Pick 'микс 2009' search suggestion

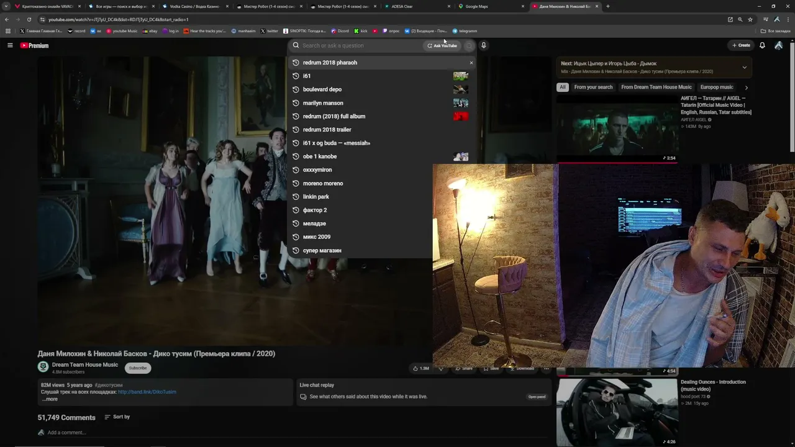tap(317, 237)
